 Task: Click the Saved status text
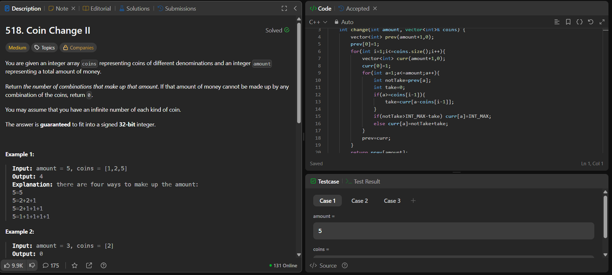316,164
